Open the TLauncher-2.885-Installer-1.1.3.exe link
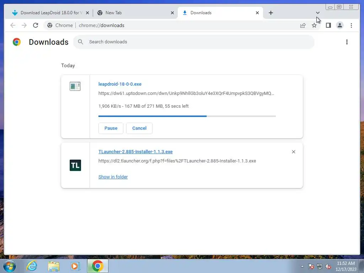 (x=135, y=151)
